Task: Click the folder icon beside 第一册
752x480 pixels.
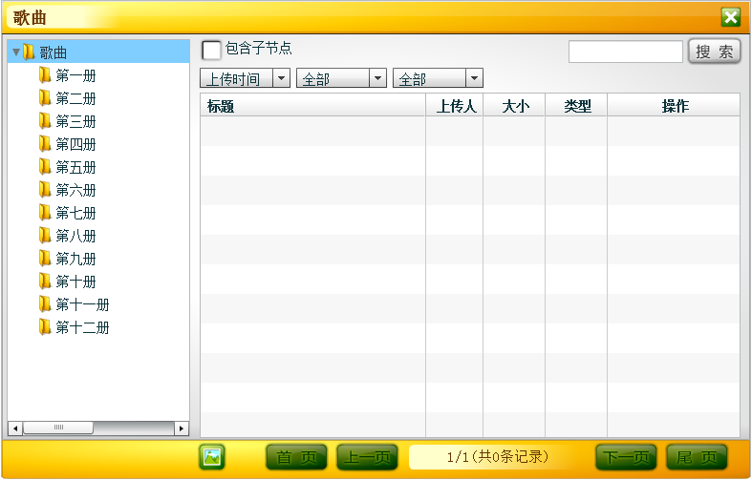Action: [44, 75]
